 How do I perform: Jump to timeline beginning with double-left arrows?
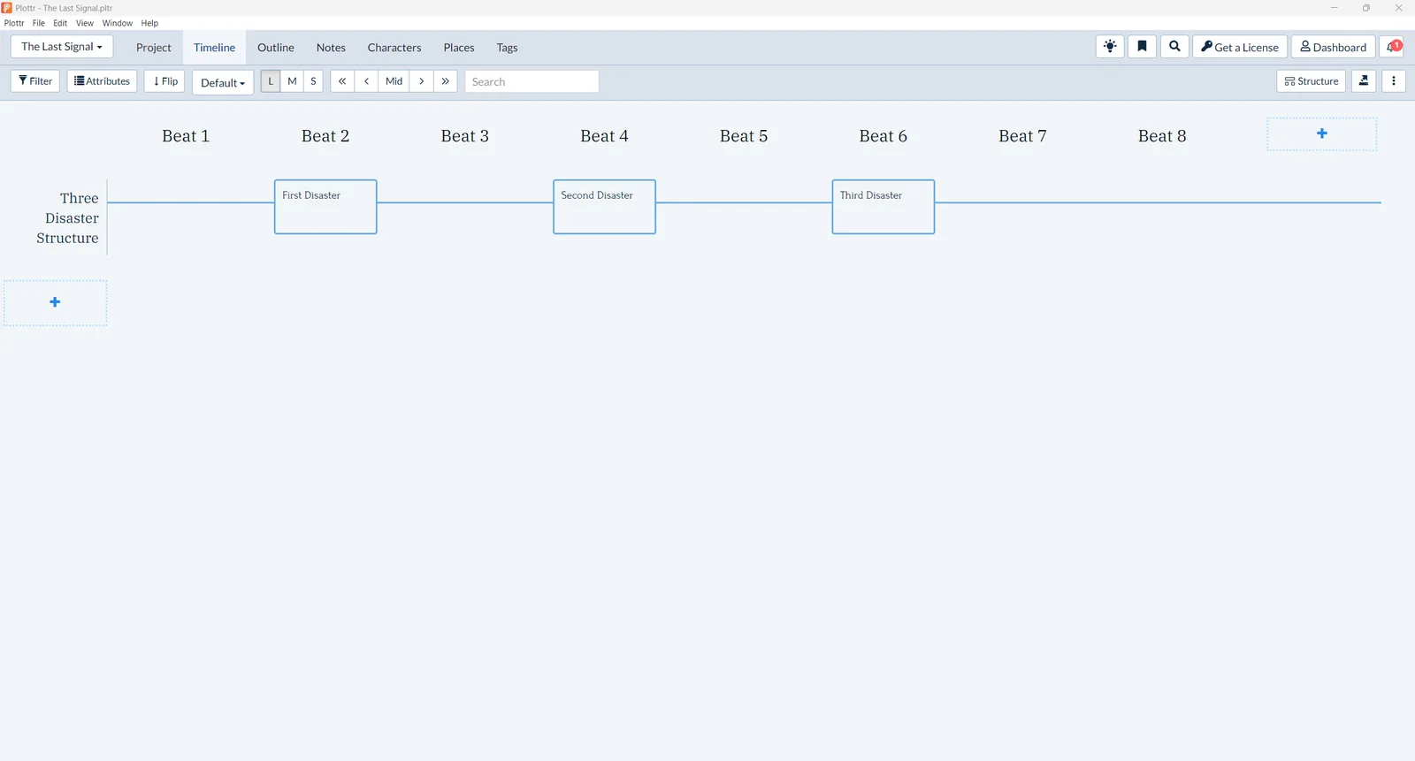[x=342, y=81]
